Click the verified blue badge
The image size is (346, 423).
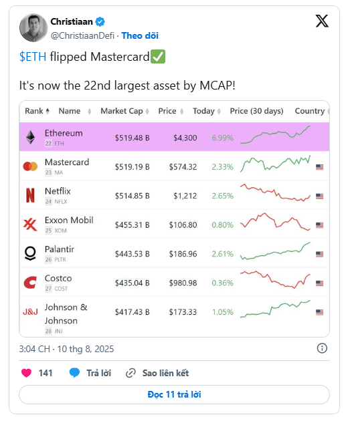point(100,21)
